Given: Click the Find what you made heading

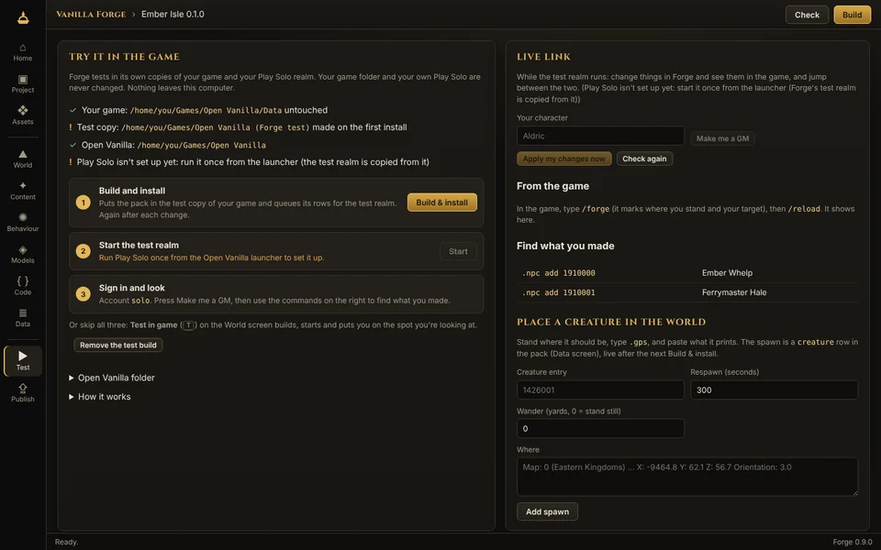Looking at the screenshot, I should pyautogui.click(x=565, y=246).
